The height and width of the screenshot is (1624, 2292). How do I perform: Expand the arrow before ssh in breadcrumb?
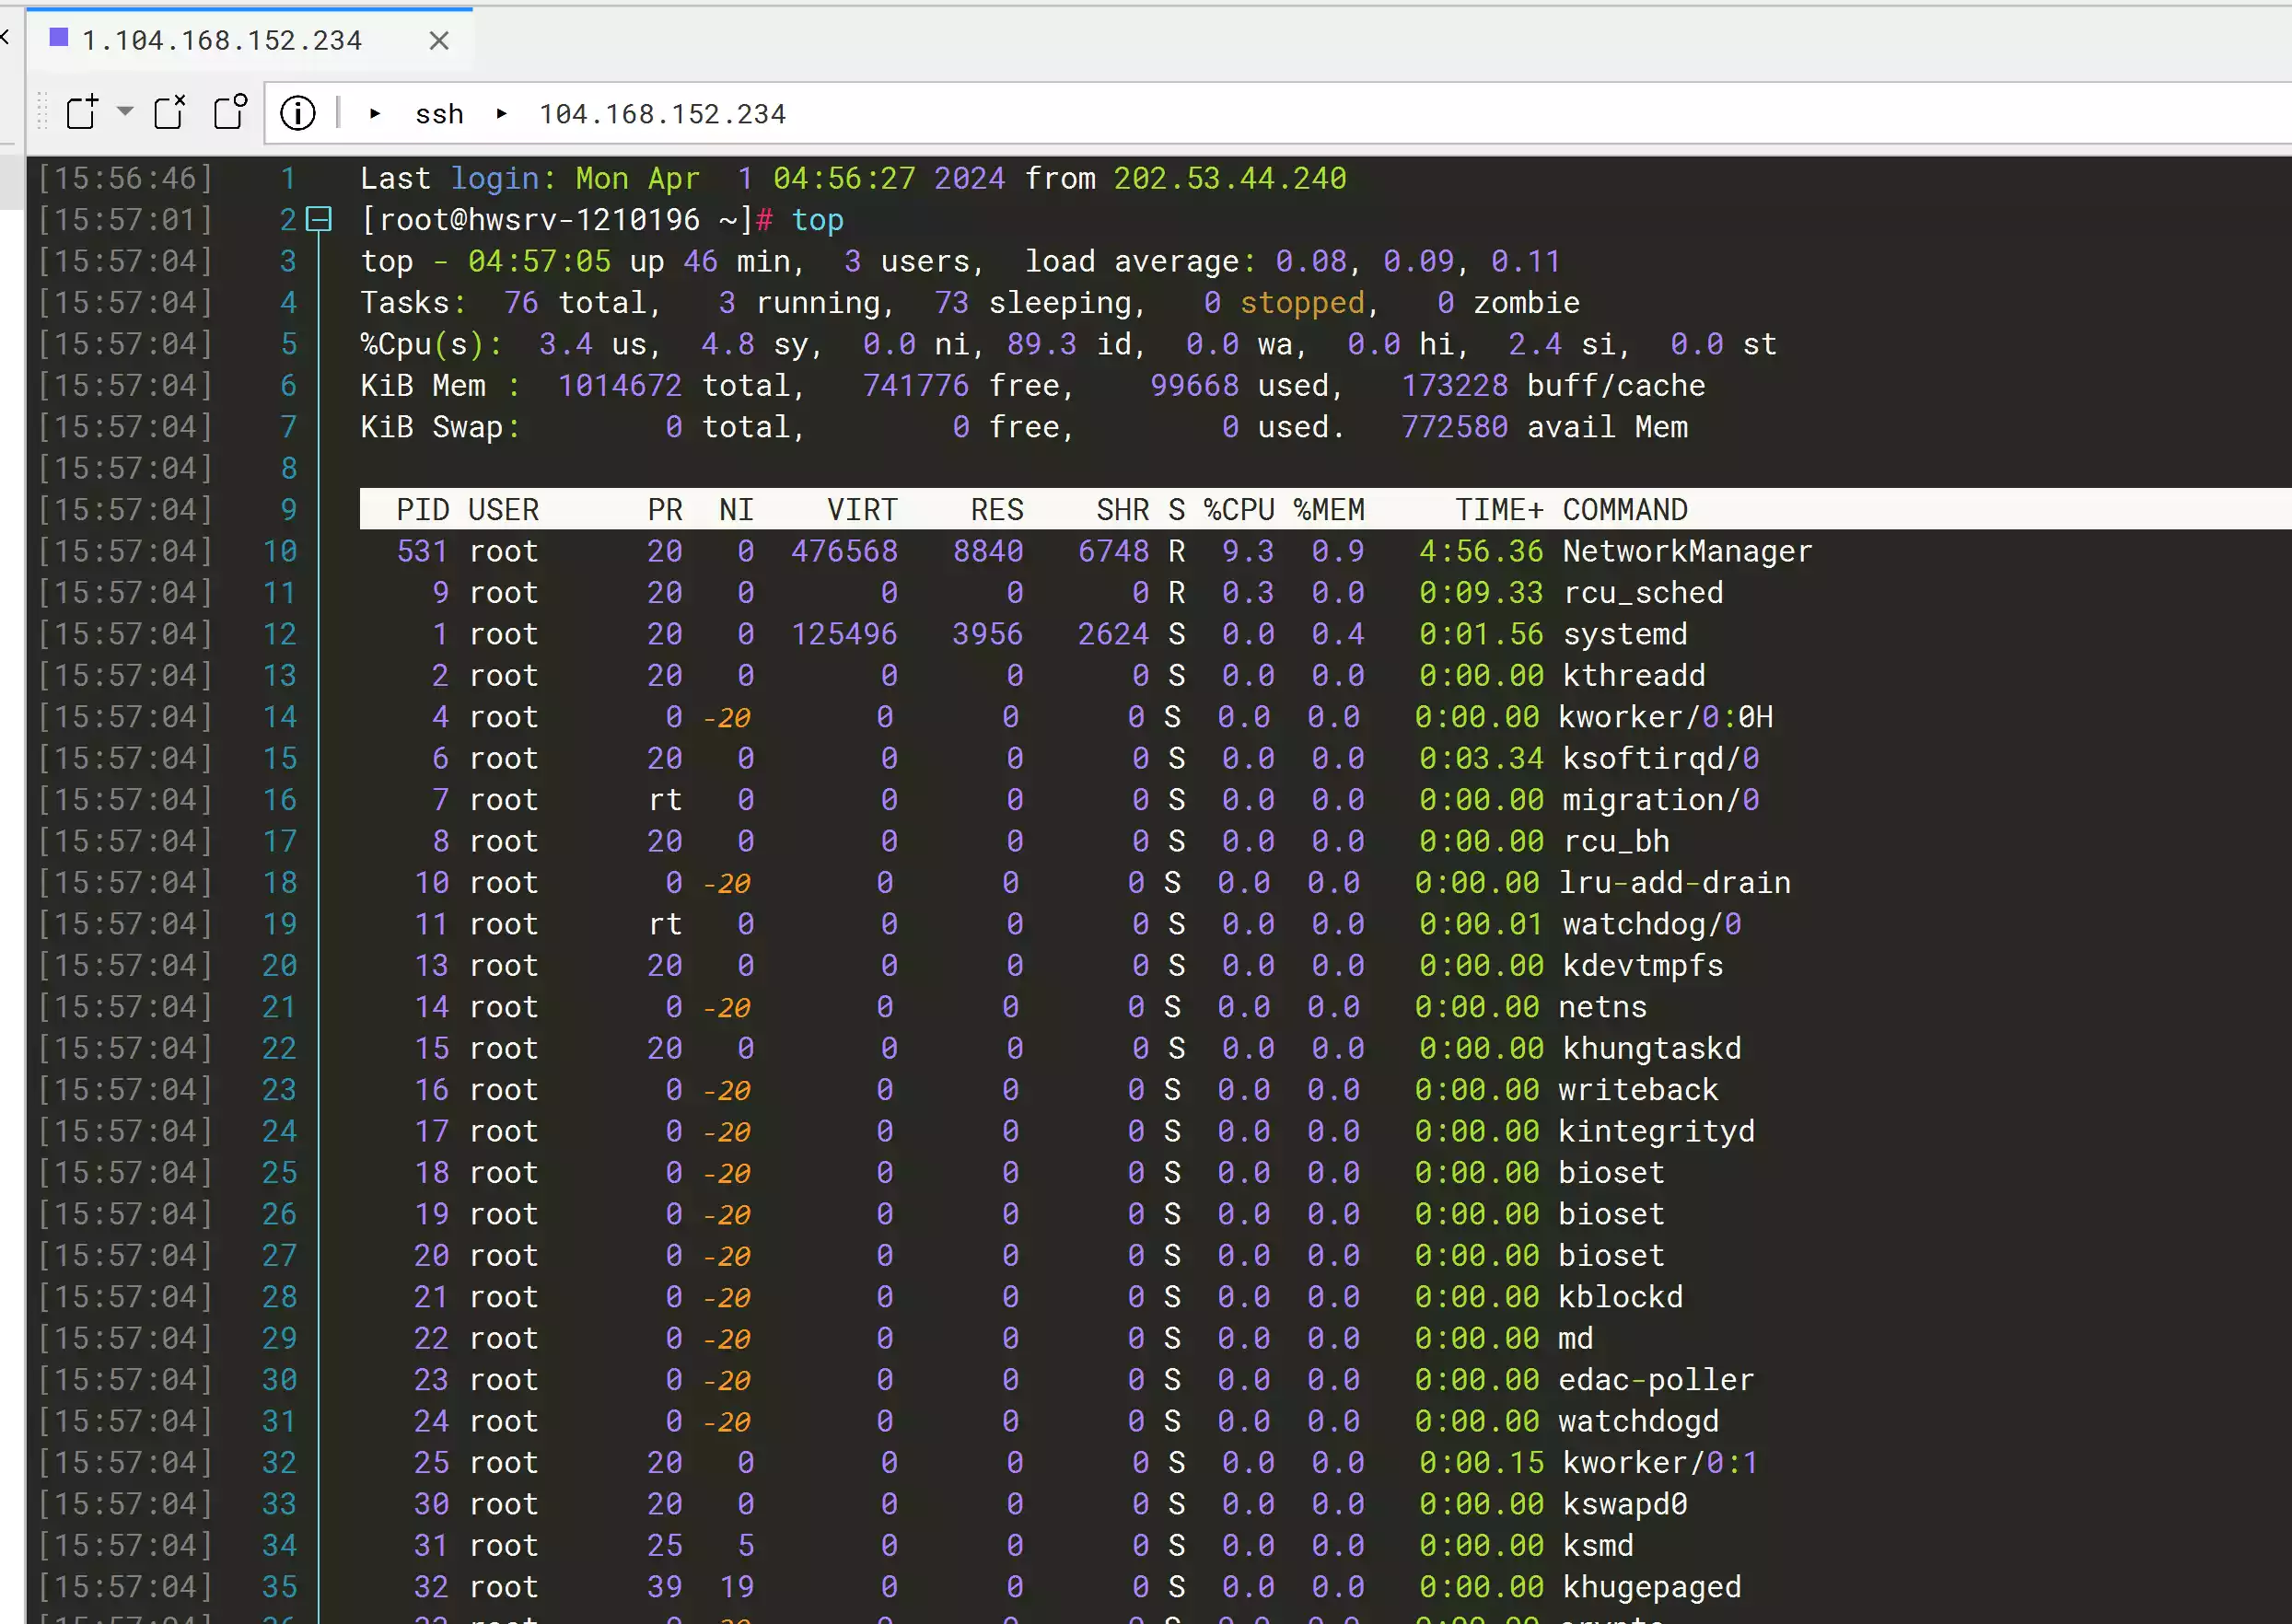375,114
